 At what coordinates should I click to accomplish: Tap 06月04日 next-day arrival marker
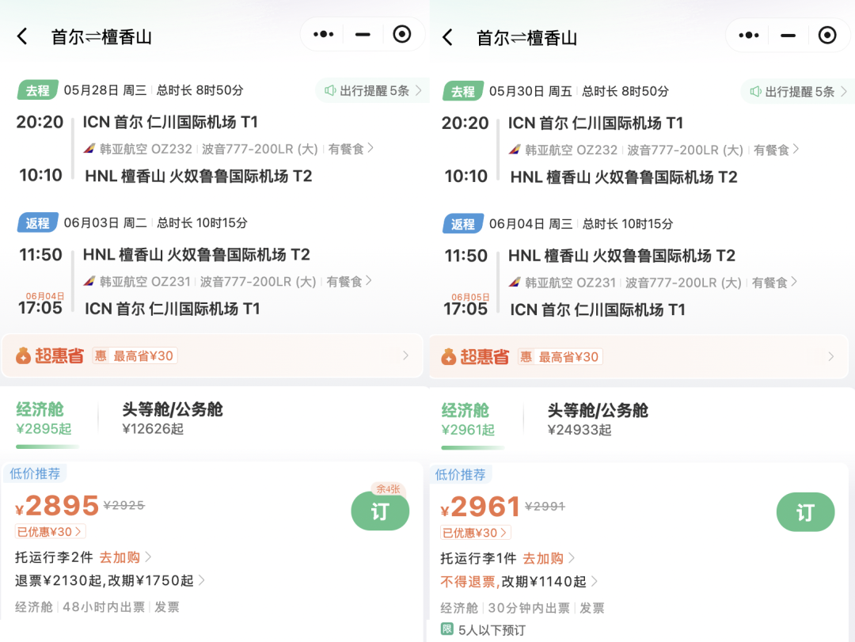pyautogui.click(x=44, y=296)
